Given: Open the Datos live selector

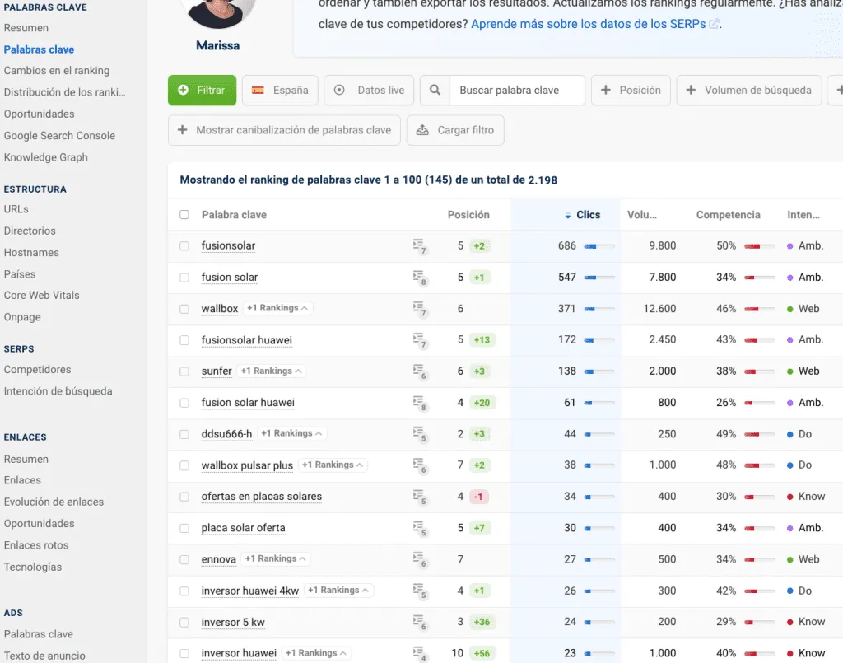Looking at the screenshot, I should pyautogui.click(x=369, y=91).
